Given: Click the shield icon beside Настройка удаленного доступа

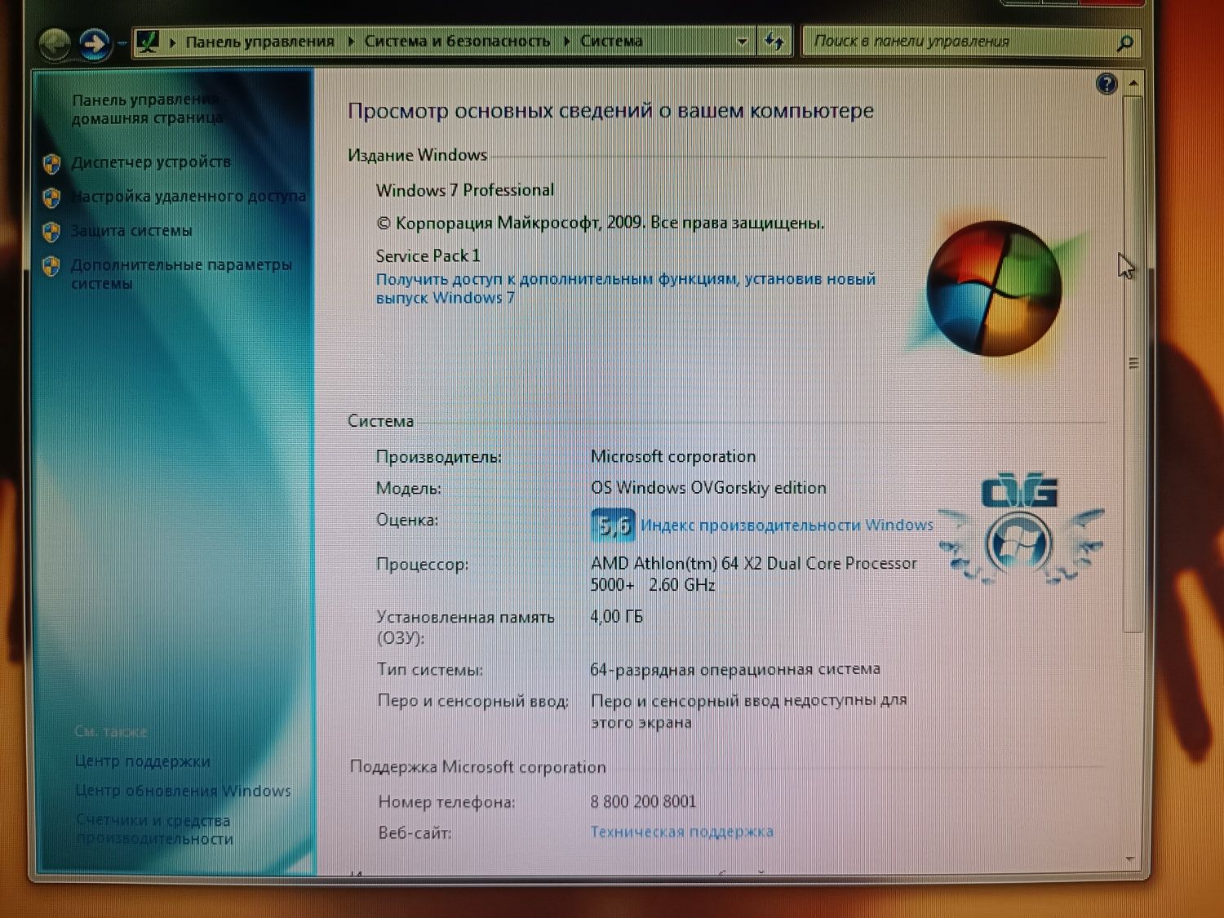Looking at the screenshot, I should (51, 197).
